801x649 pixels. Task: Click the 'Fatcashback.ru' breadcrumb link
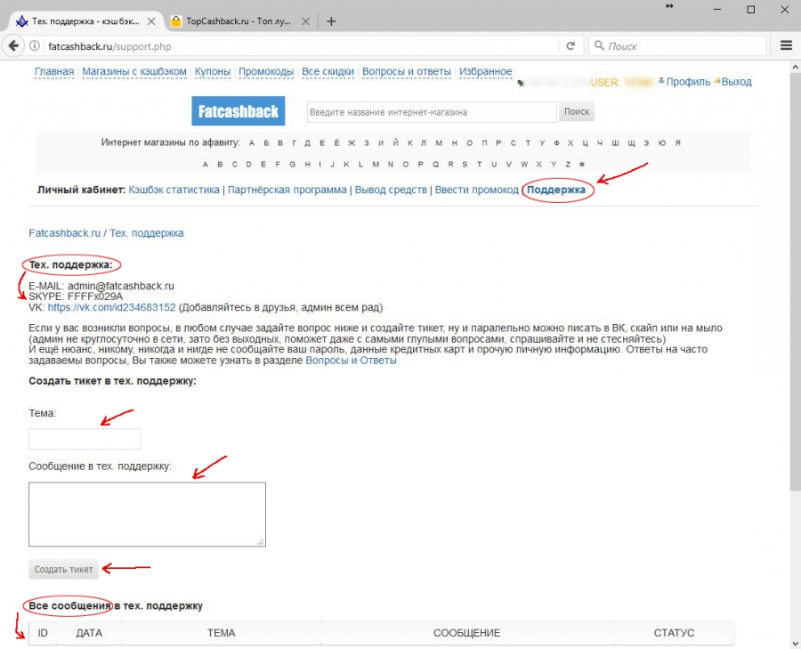click(x=64, y=233)
